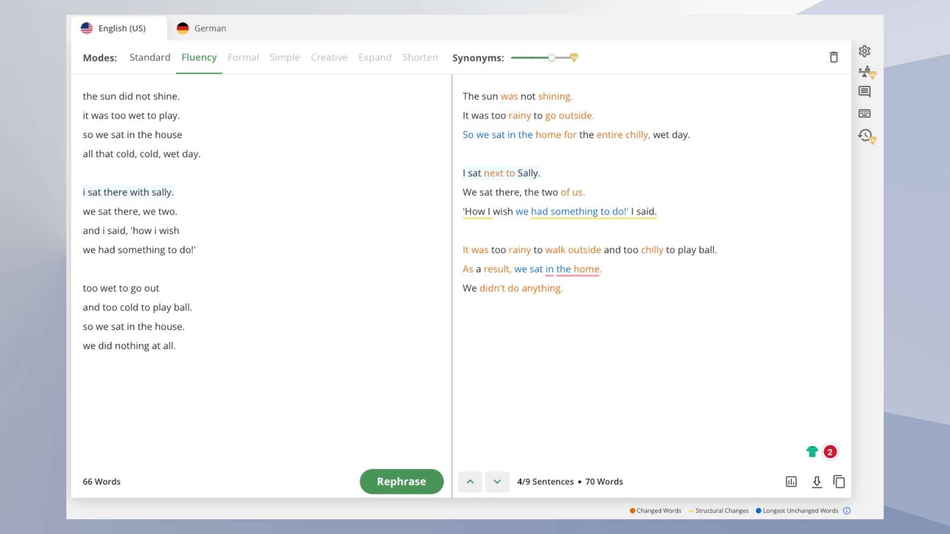
Task: Select the Fluency mode
Action: click(x=199, y=57)
